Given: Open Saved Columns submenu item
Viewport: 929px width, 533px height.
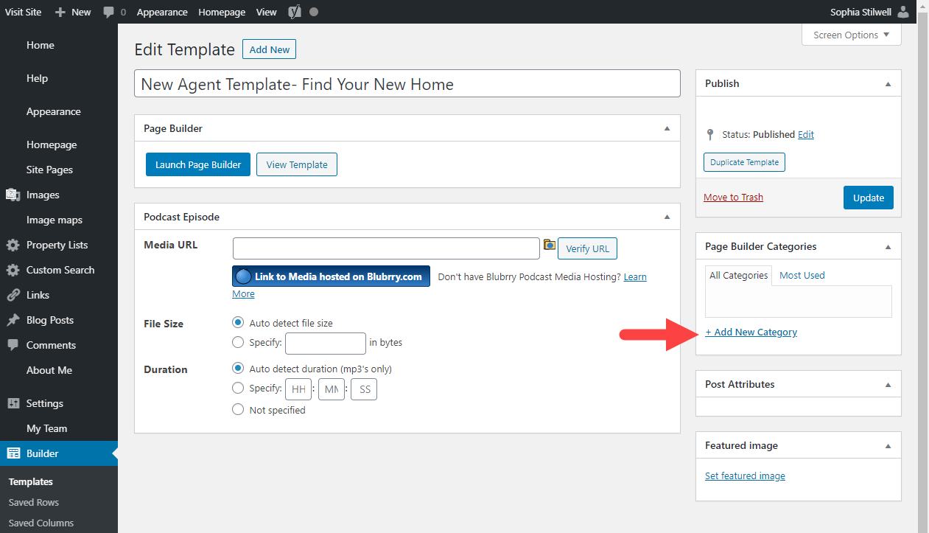Looking at the screenshot, I should (x=41, y=523).
